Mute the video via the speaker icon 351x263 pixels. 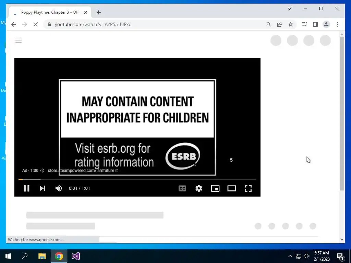[59, 188]
